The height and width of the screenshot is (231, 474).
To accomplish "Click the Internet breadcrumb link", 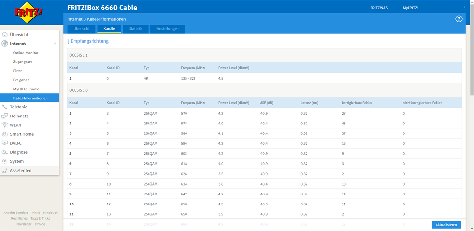I will [x=74, y=19].
